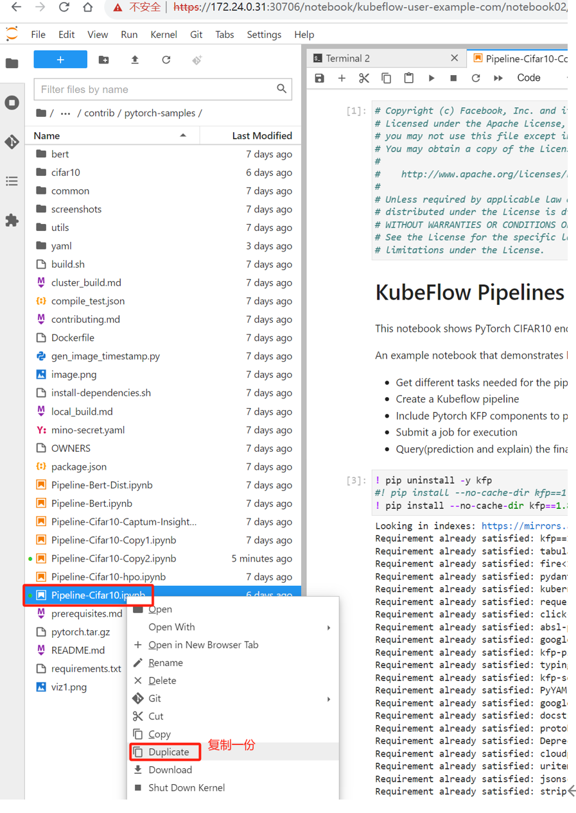Open the Kernel menu
This screenshot has height=813, width=576.
pos(164,35)
